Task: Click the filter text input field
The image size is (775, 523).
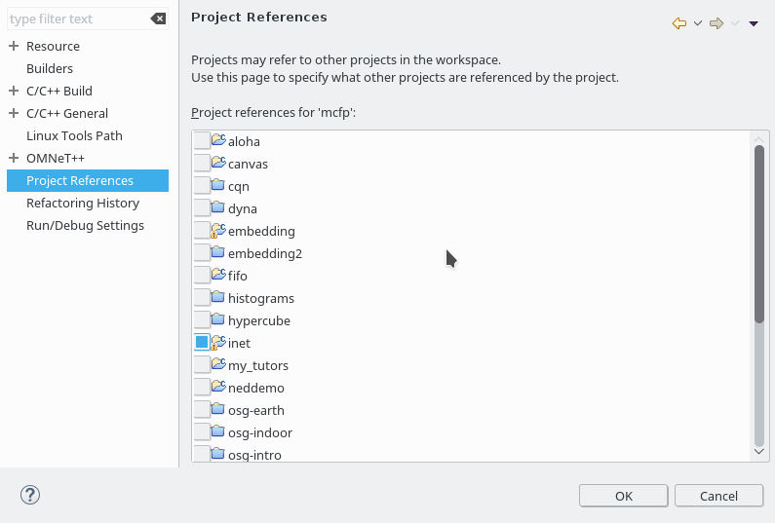Action: (x=76, y=19)
